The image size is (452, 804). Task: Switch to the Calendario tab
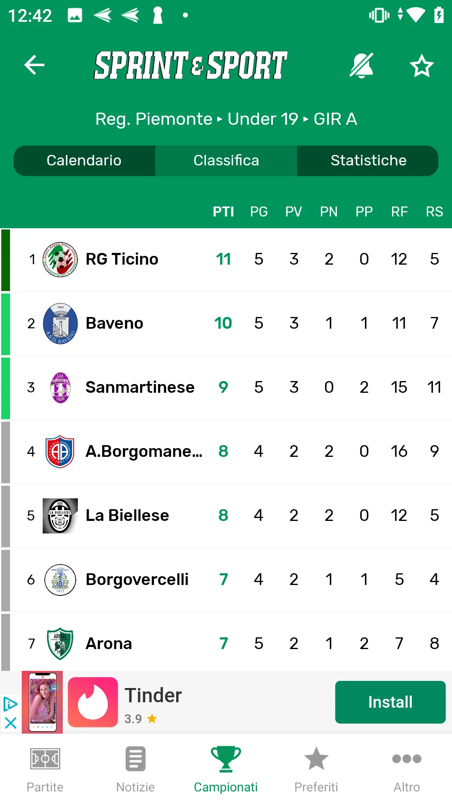(x=84, y=161)
